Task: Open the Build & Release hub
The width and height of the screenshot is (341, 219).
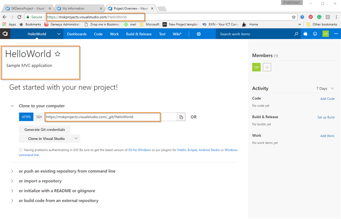Action: [139, 34]
